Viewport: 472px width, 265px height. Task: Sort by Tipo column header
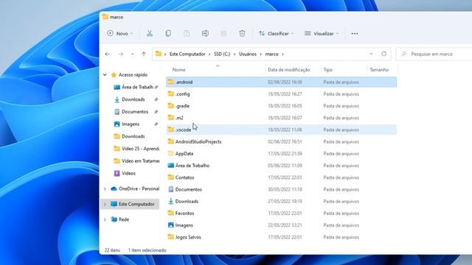pos(327,70)
